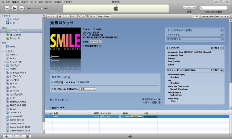Click the Play button

coord(14,8)
